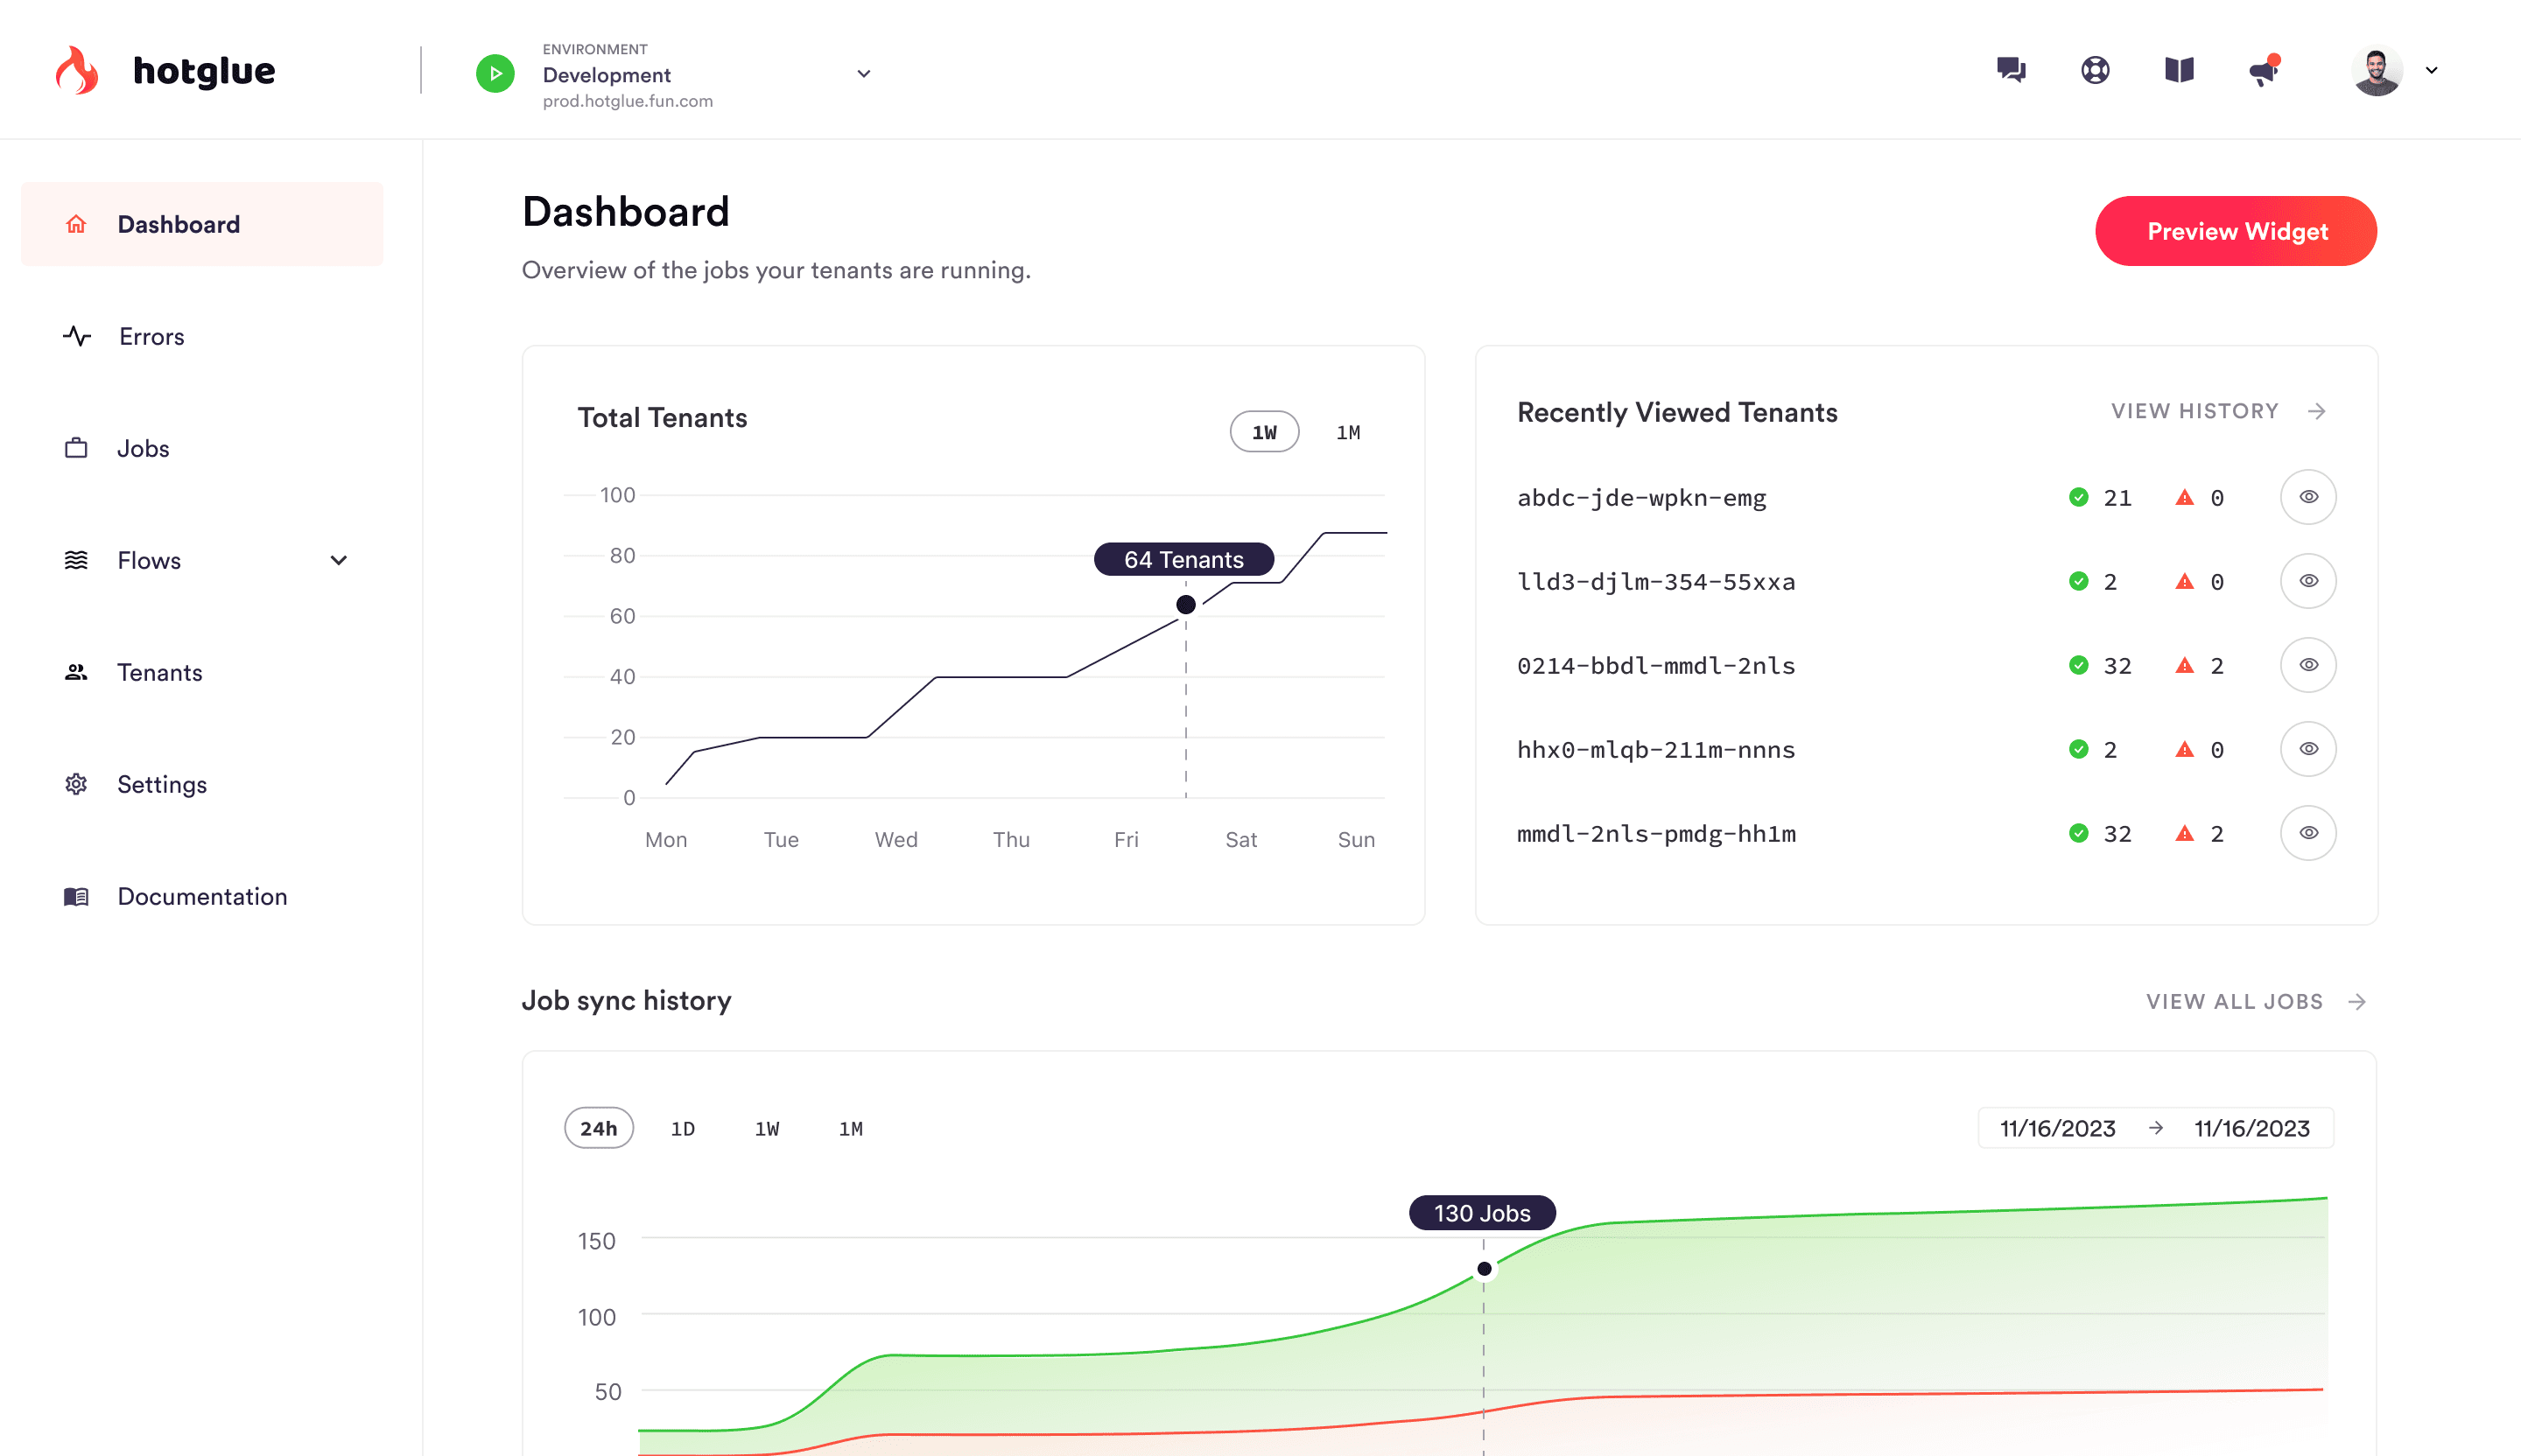This screenshot has width=2521, height=1456.
Task: Switch Total Tenants chart to 1M
Action: point(1347,432)
